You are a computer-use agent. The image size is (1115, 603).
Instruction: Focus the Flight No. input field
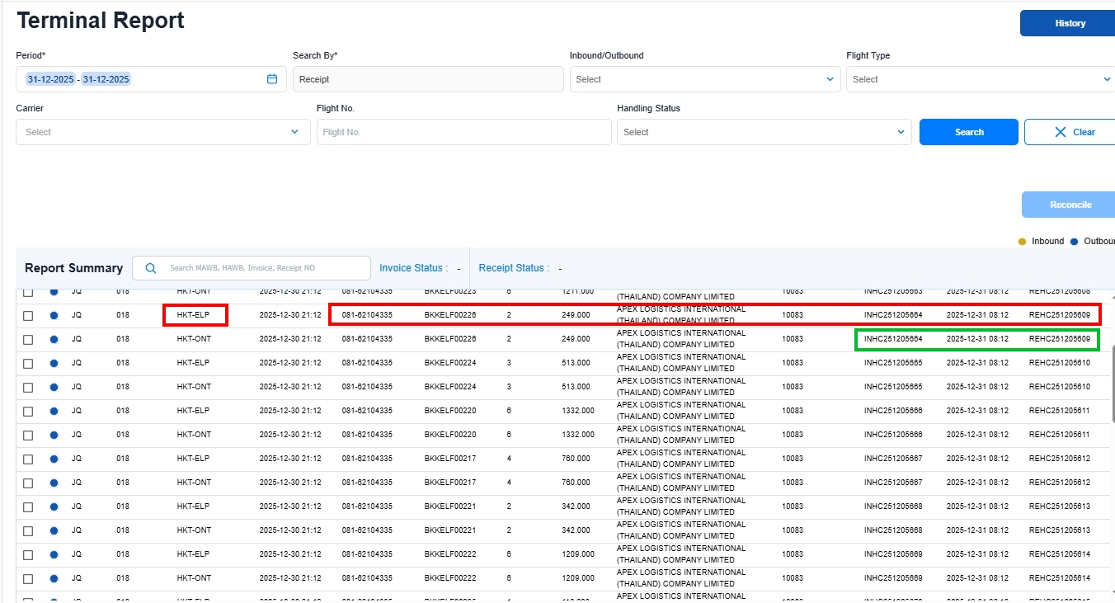coord(463,132)
